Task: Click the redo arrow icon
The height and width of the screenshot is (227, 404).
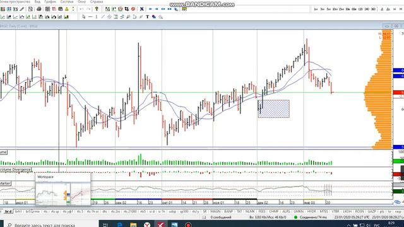Action: pyautogui.click(x=88, y=9)
